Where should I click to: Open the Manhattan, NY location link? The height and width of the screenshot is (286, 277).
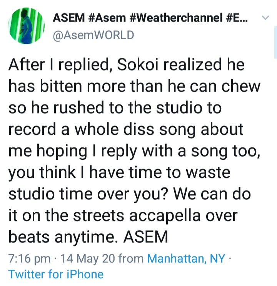(186, 258)
